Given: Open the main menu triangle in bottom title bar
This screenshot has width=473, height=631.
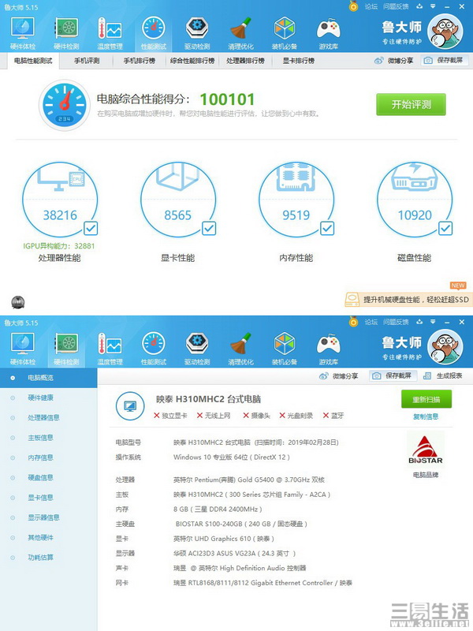Looking at the screenshot, I should click(x=433, y=322).
